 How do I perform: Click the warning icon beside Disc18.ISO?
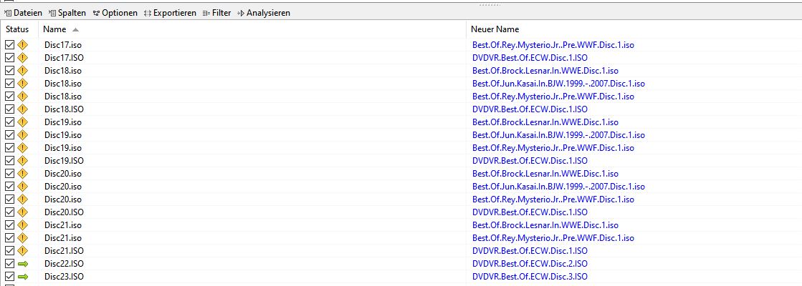pos(22,109)
